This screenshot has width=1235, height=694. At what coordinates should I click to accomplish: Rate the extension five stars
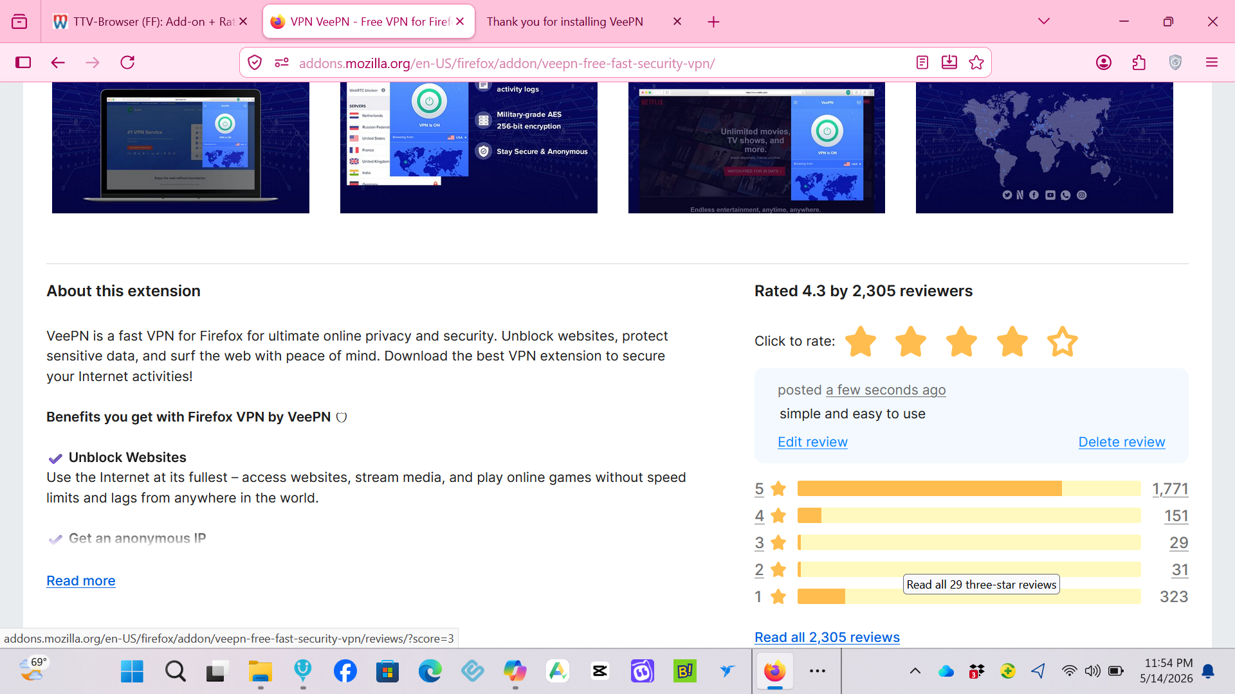[1063, 341]
